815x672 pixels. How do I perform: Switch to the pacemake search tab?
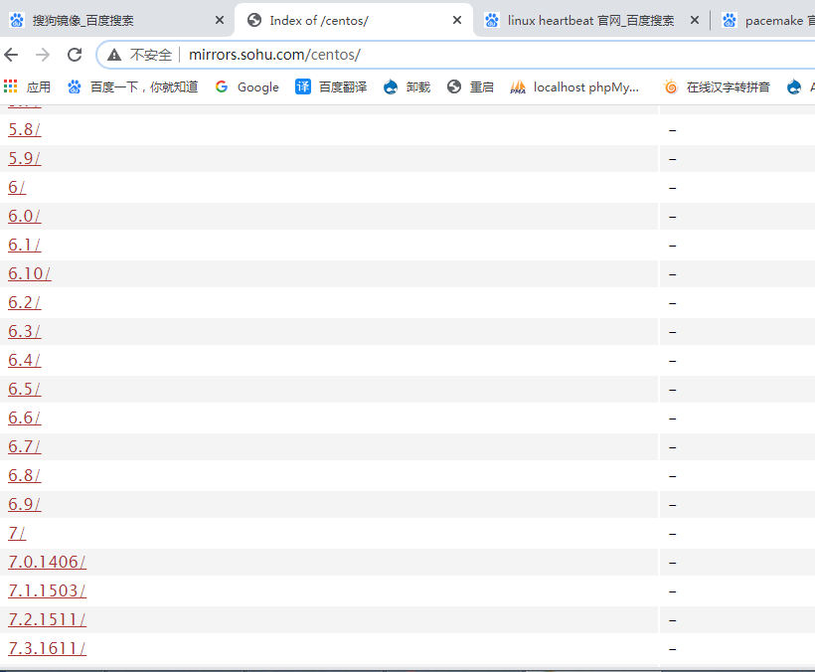click(766, 20)
